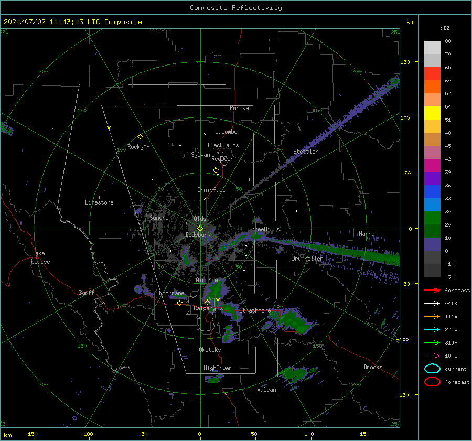
Task: Click the Sundre town label
Action: (159, 218)
